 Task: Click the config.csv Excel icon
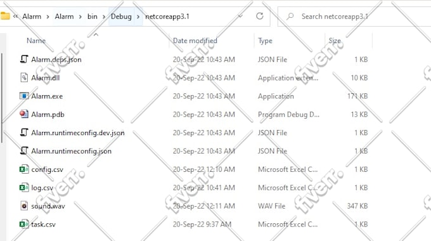(x=24, y=169)
